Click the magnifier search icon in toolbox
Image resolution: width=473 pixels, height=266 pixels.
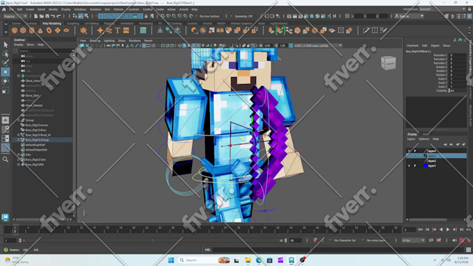tap(6, 159)
